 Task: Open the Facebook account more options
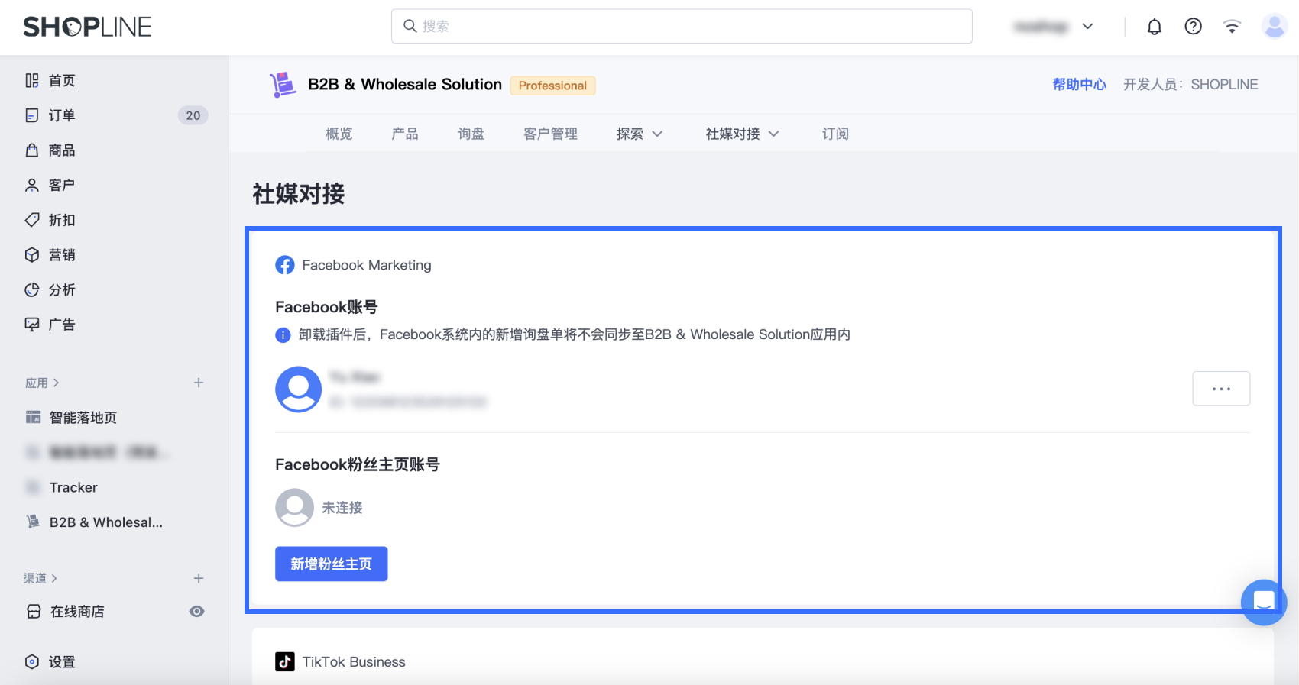(1221, 389)
